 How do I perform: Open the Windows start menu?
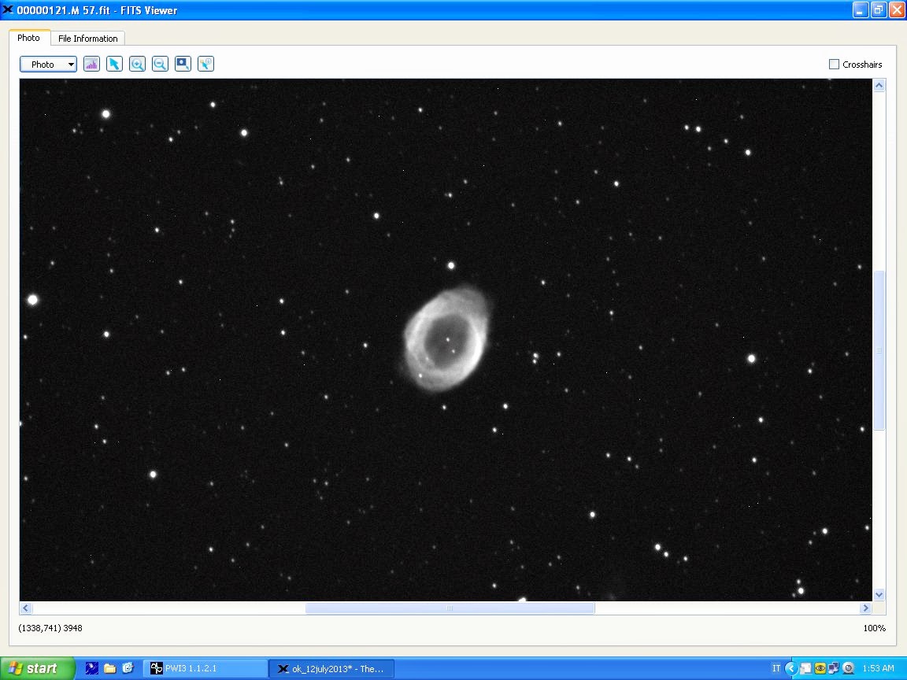37,668
